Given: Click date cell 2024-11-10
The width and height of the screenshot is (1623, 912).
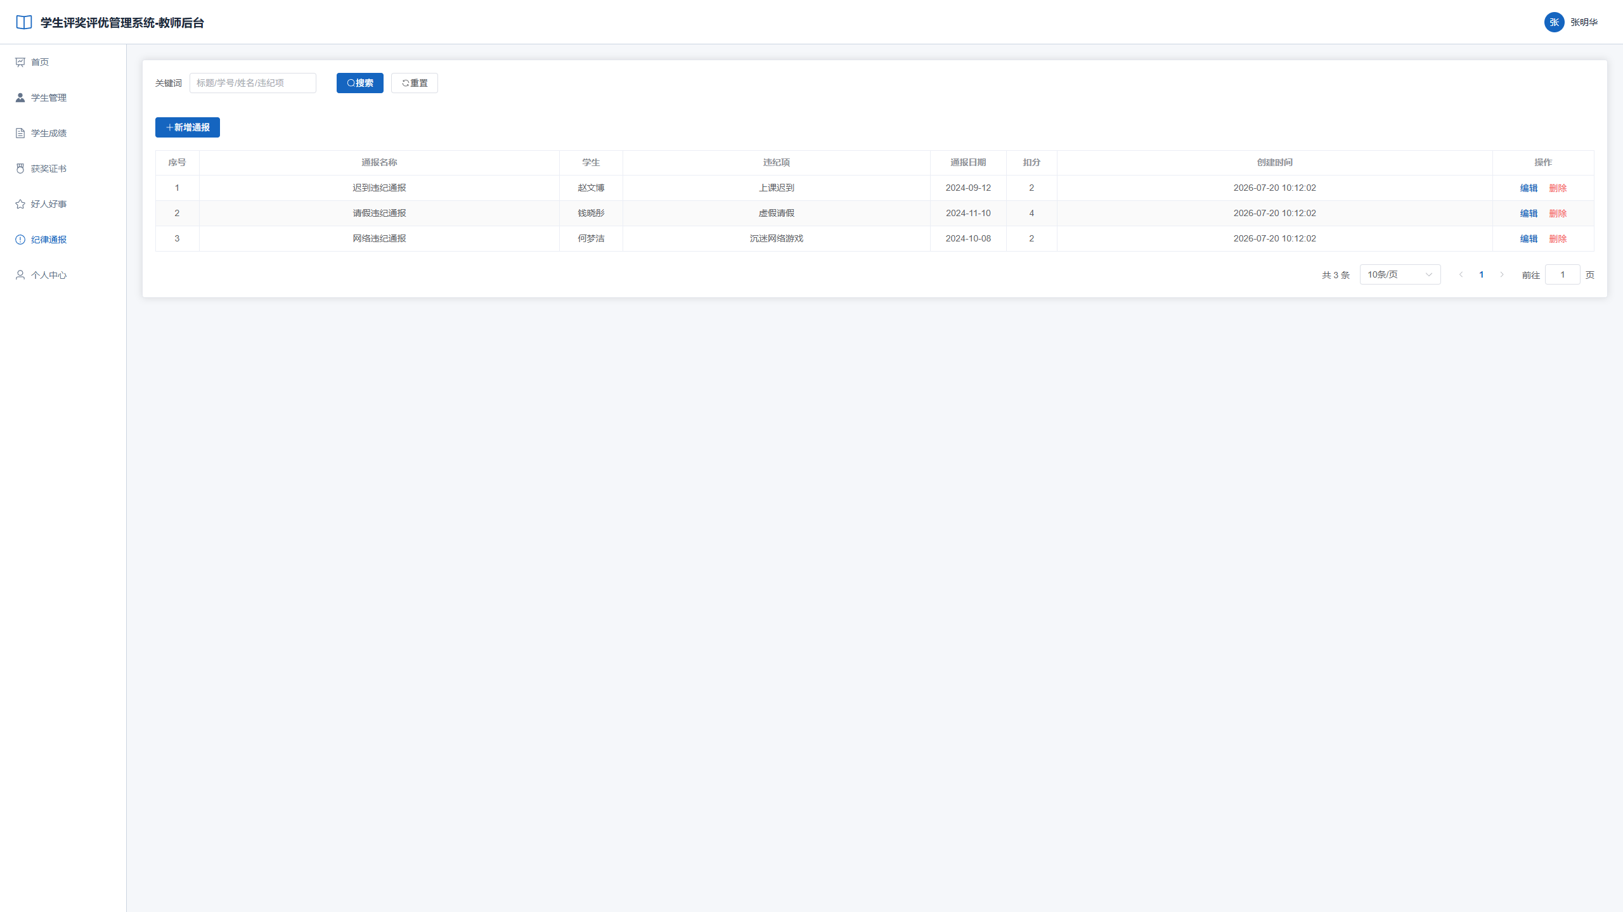Looking at the screenshot, I should click(968, 214).
